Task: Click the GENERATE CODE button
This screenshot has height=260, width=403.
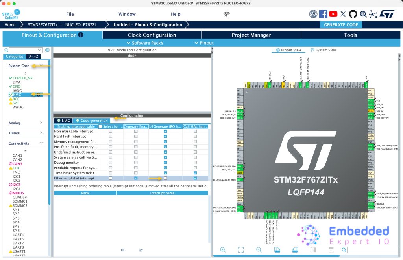Action: pyautogui.click(x=341, y=24)
